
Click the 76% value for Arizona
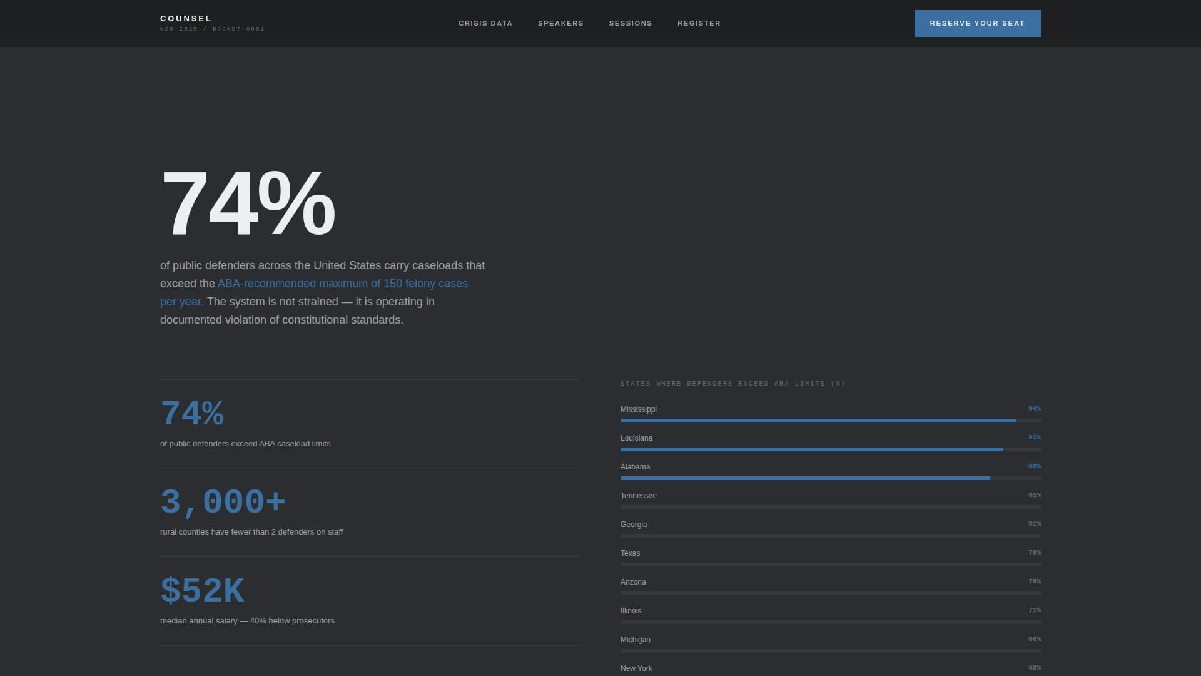1035,581
